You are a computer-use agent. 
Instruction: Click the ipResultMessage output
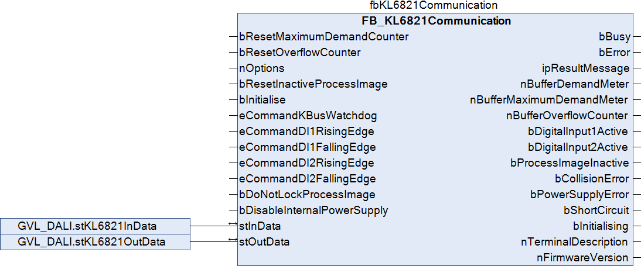[x=586, y=68]
